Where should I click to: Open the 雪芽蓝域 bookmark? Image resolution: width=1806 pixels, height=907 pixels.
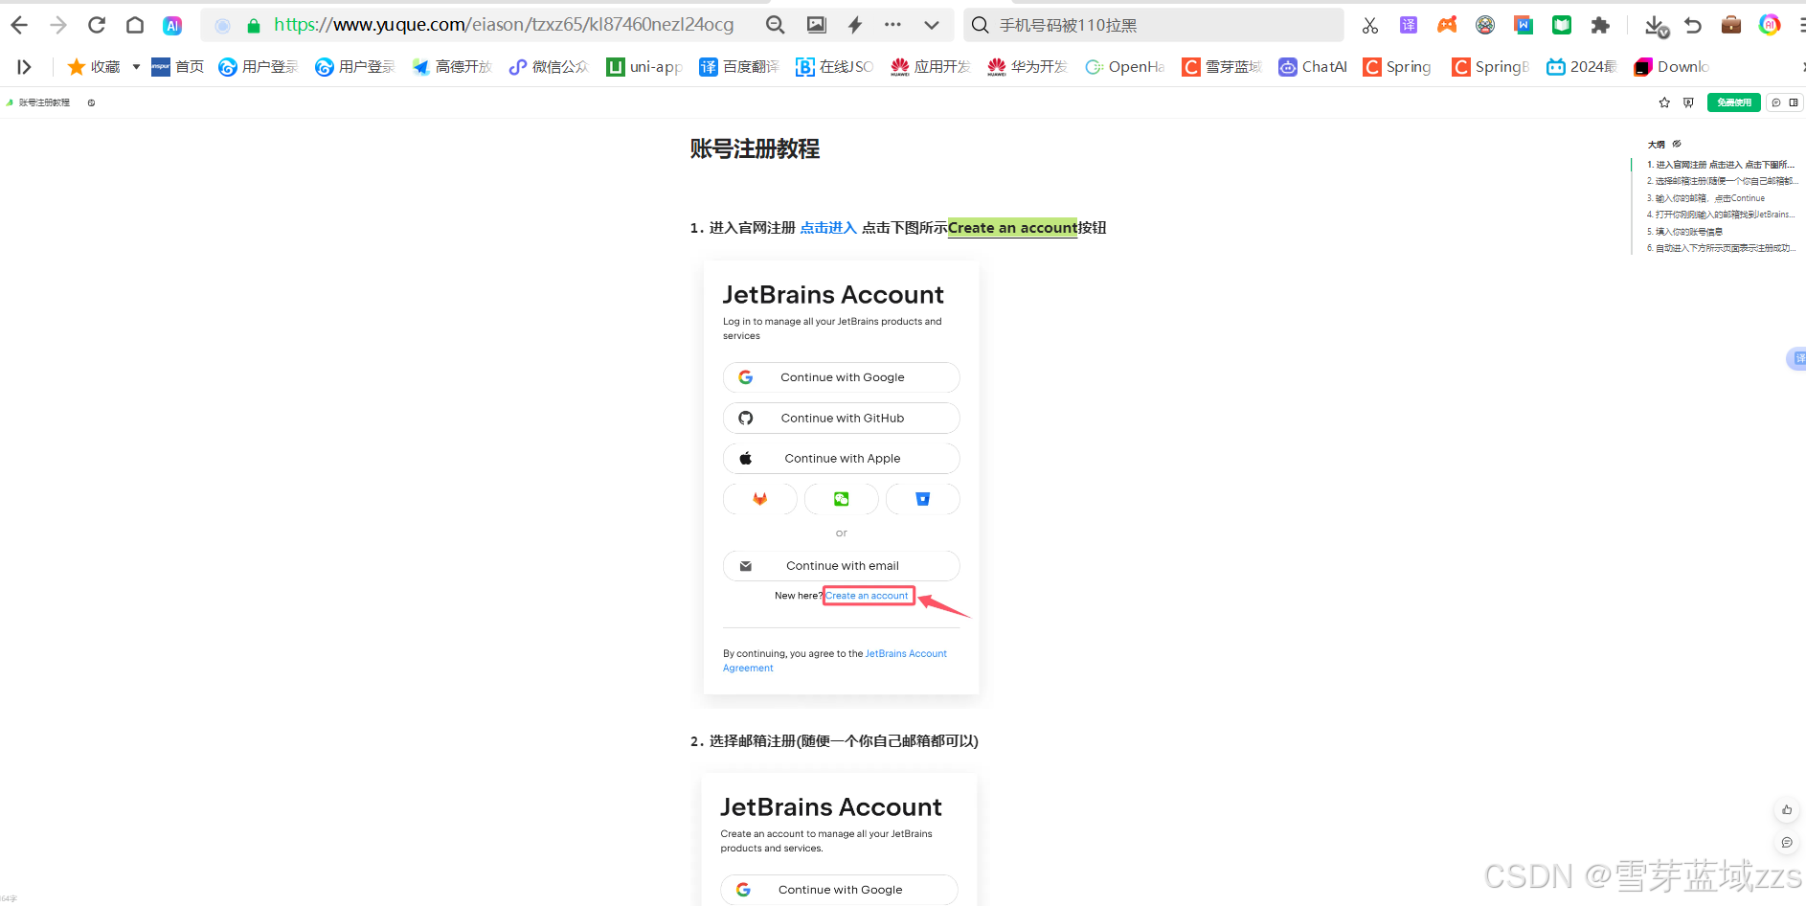1222,66
